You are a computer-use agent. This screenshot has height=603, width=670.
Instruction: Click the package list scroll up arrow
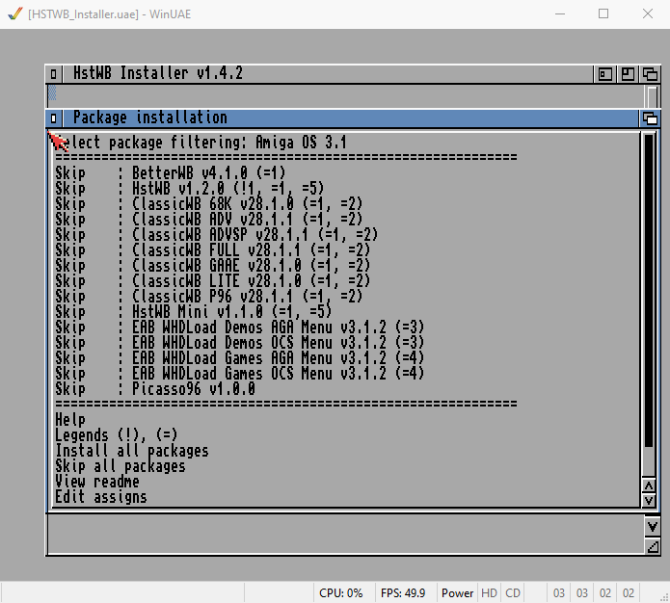(x=649, y=486)
